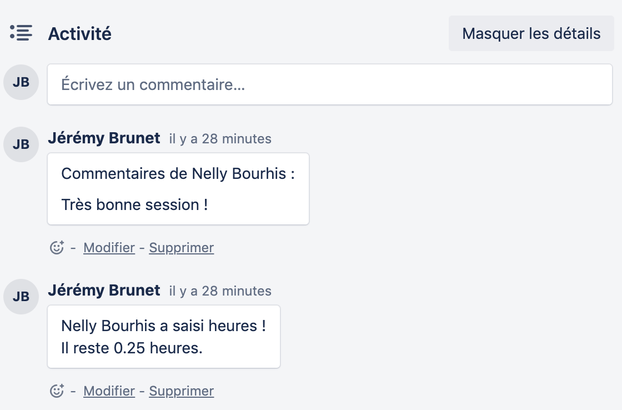Screen dimensions: 622x410
Task: Hide details with Masquer les détails
Action: (531, 34)
